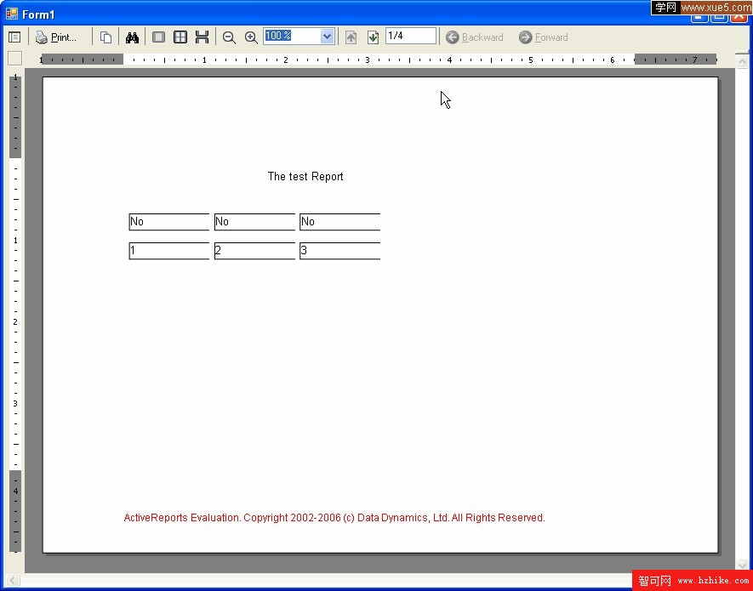Click the Zoom In magnifier icon
Viewport: 753px width, 591px height.
[251, 37]
